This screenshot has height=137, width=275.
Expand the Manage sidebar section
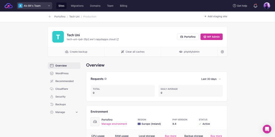click(64, 112)
